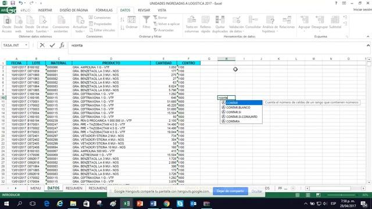Click Subtotal icon
This screenshot has width=372, height=209.
[335, 23]
